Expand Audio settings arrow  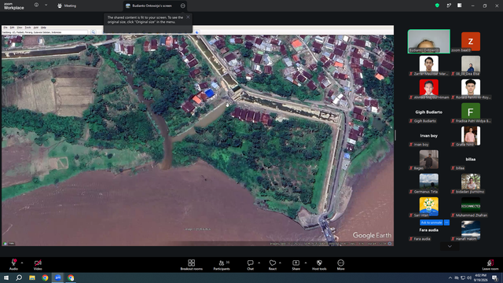point(22,263)
